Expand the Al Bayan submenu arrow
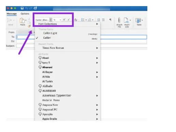Screen dimensions: 176x132 click(x=97, y=72)
